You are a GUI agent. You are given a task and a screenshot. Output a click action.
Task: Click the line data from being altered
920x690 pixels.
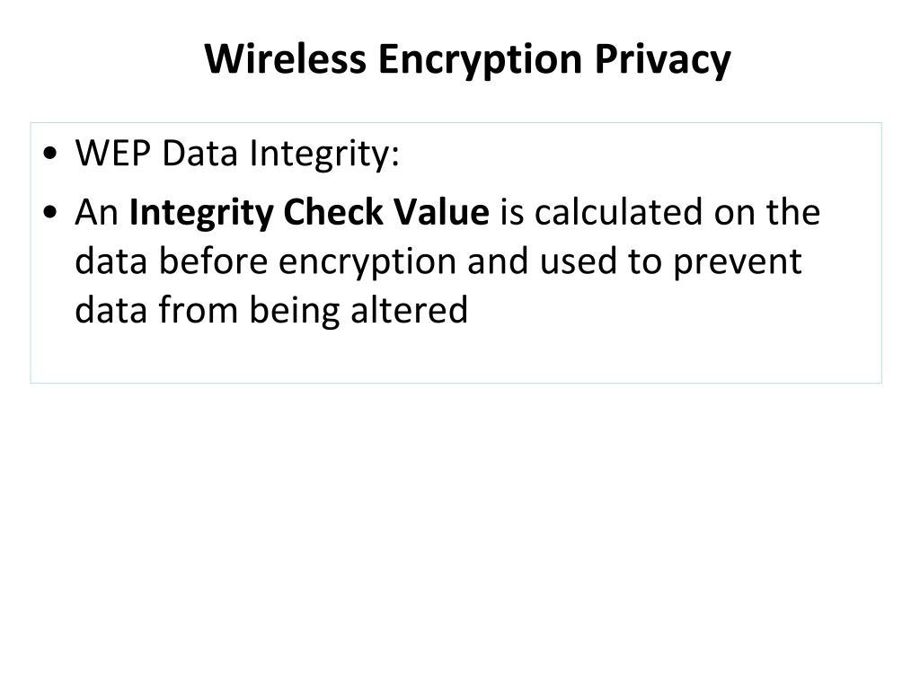click(271, 310)
